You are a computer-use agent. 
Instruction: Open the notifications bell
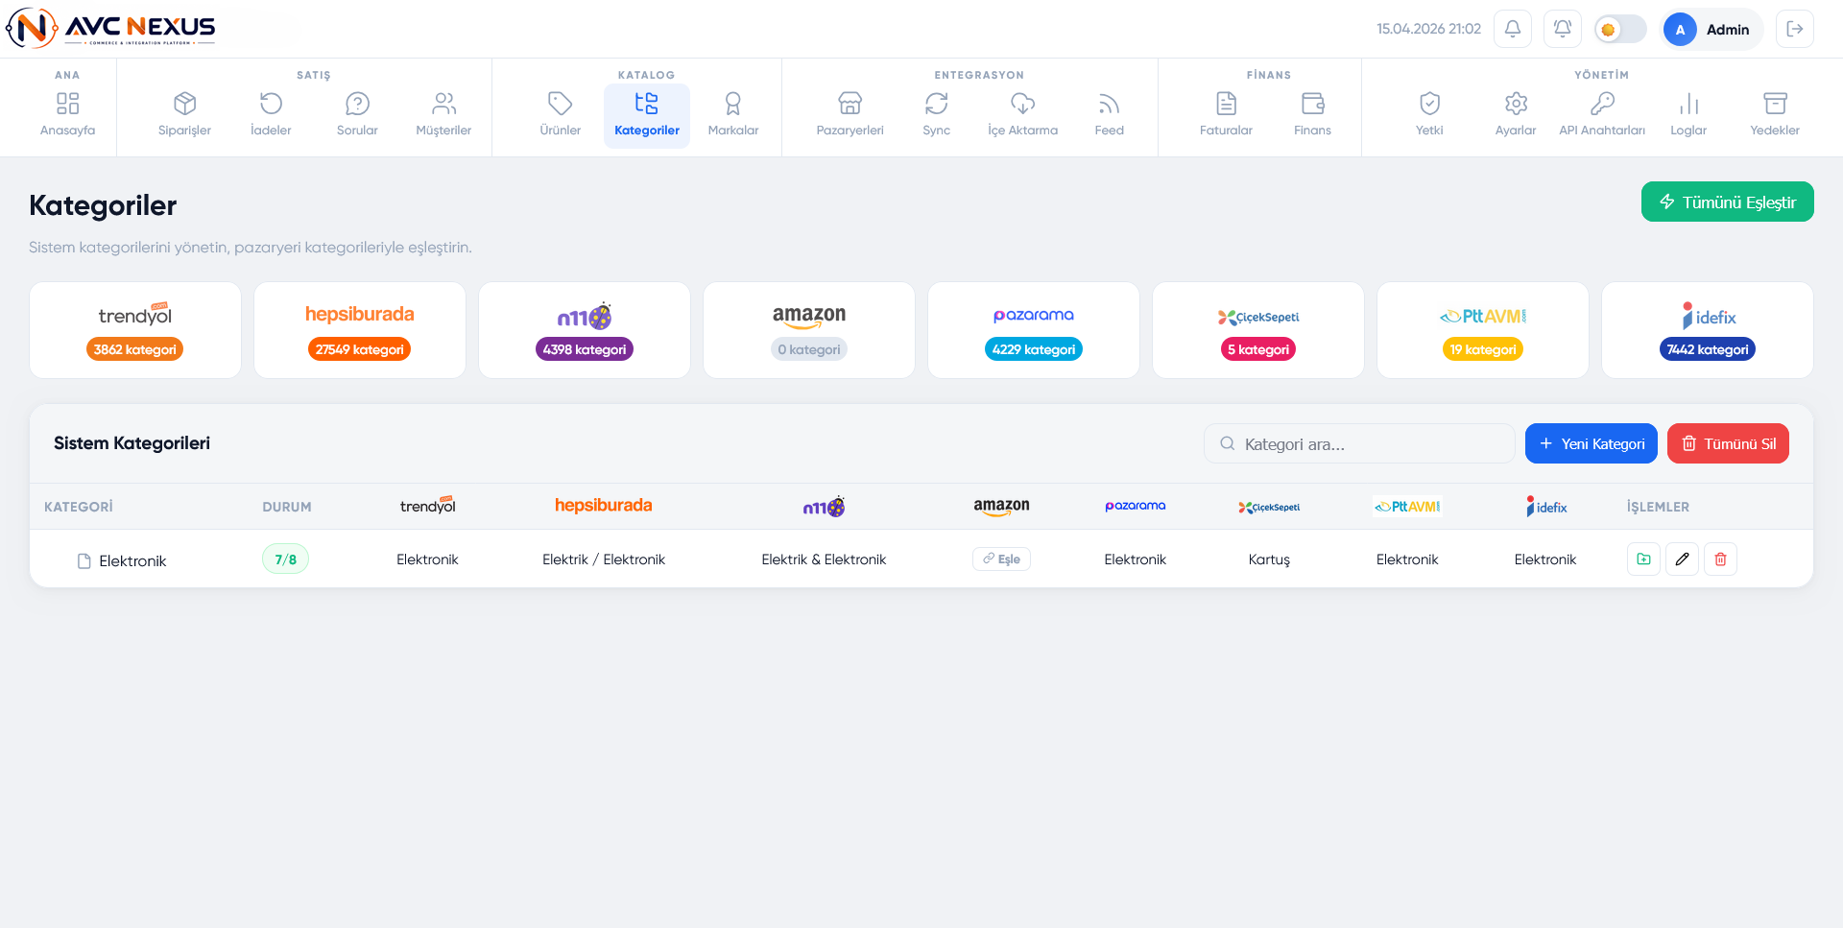click(x=1513, y=29)
